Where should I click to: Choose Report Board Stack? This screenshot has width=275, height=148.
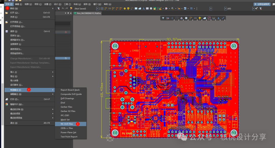tap(71, 90)
